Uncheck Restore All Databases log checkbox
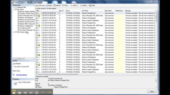The image size is (170, 95). click(18, 18)
